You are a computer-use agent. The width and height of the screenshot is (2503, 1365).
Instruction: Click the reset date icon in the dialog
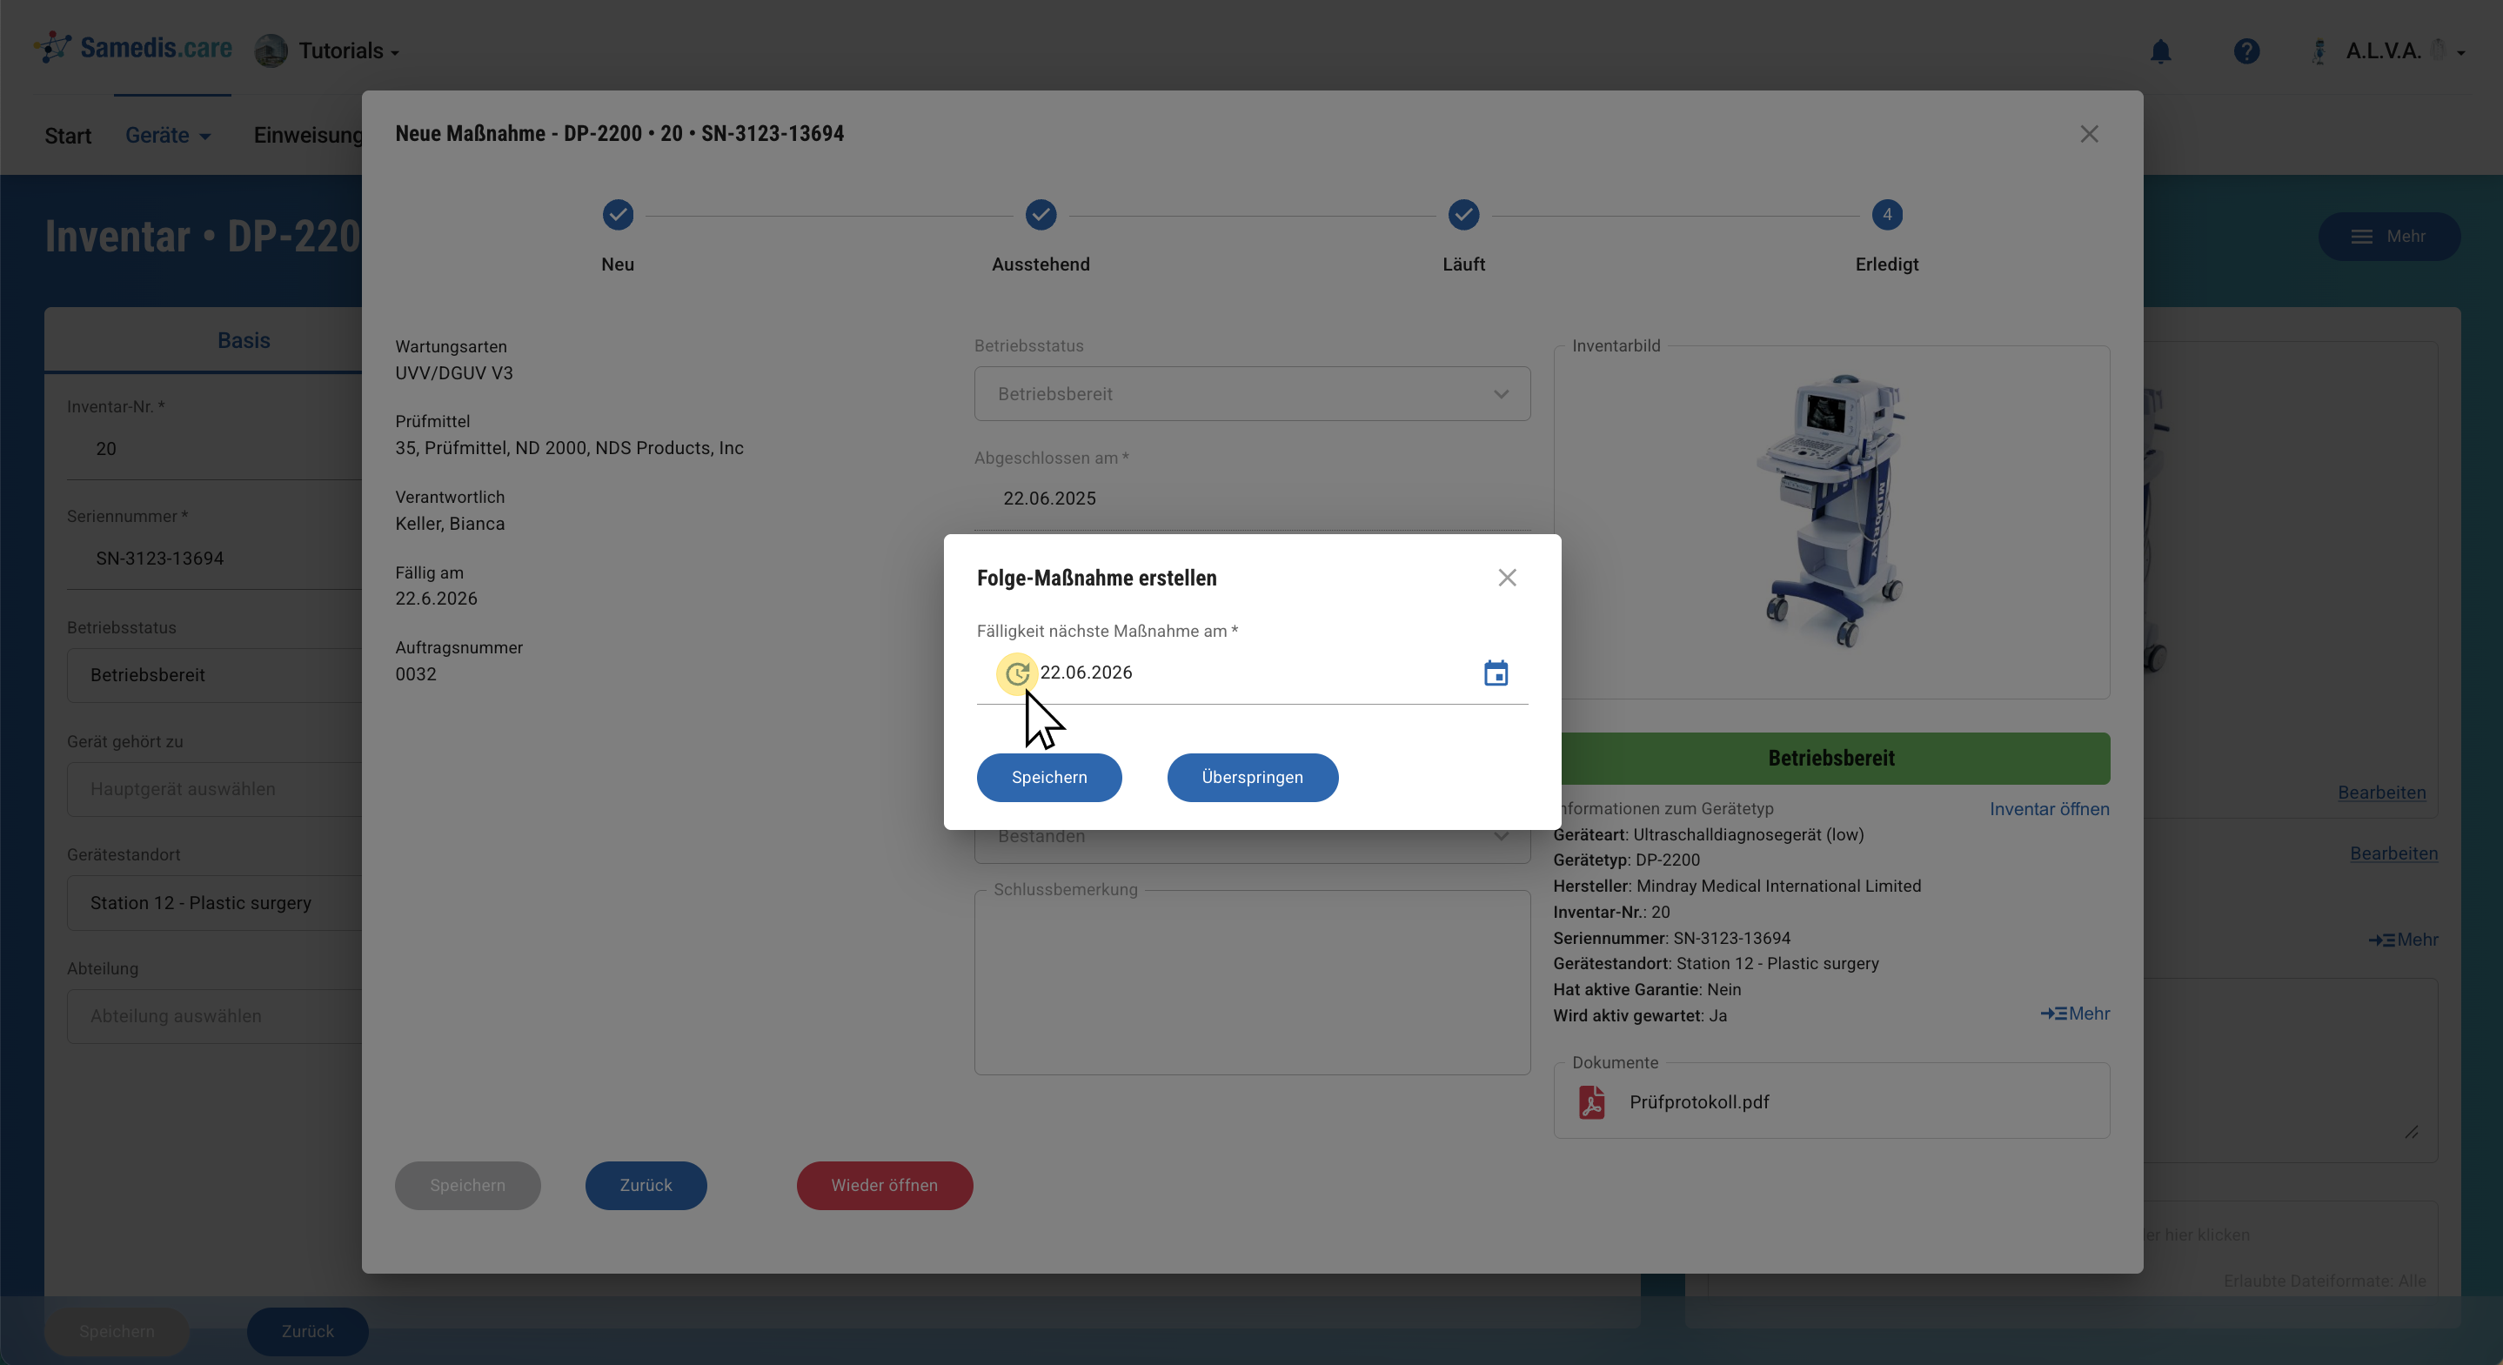coord(1016,673)
